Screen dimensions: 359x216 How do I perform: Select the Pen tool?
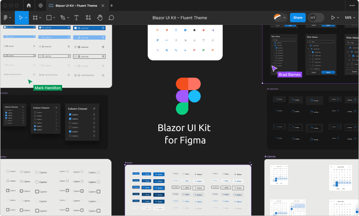coord(63,17)
